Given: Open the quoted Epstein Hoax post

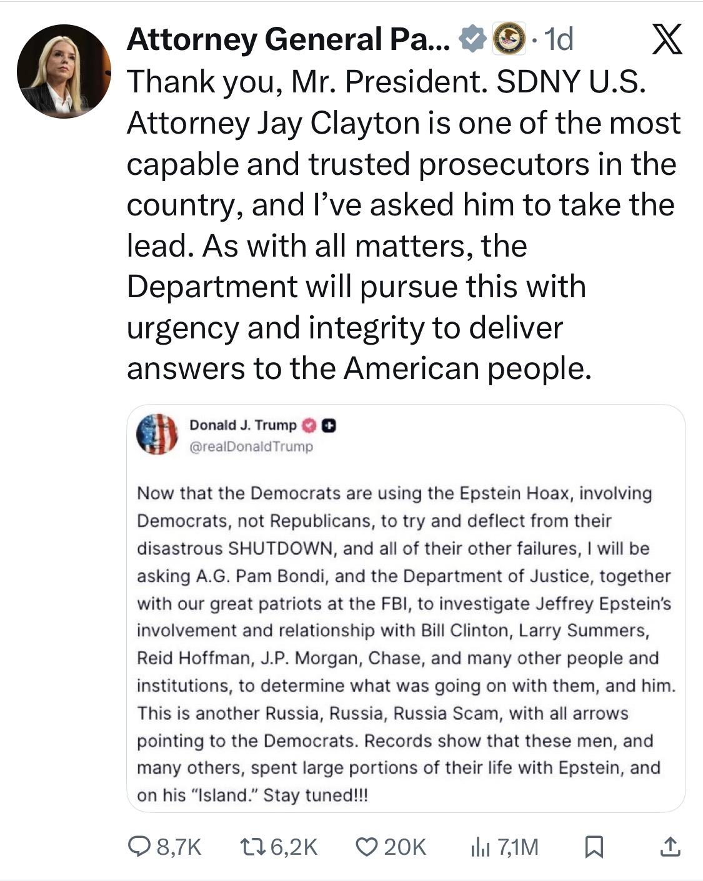Looking at the screenshot, I should [405, 643].
